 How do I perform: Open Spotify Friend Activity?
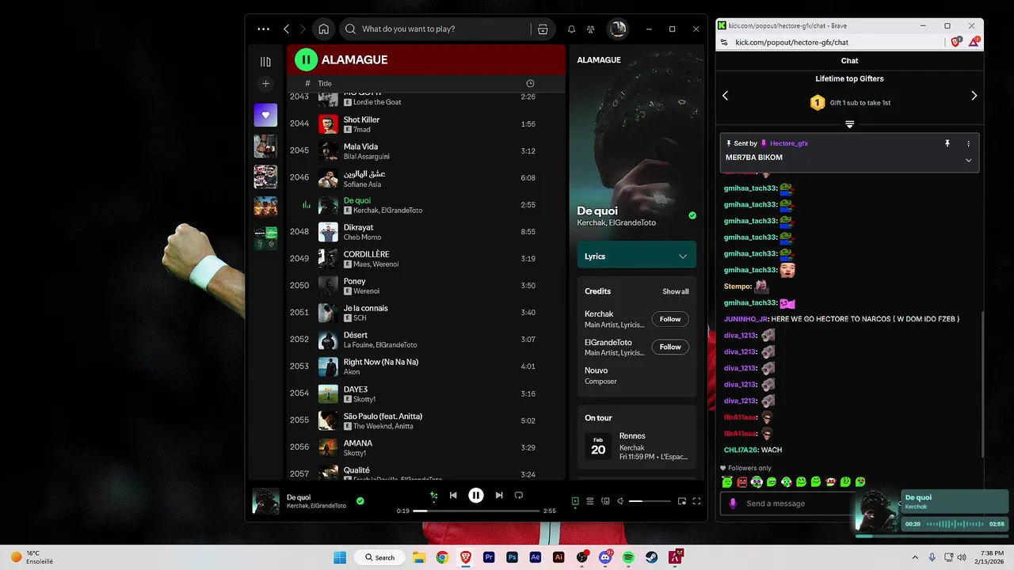(591, 29)
